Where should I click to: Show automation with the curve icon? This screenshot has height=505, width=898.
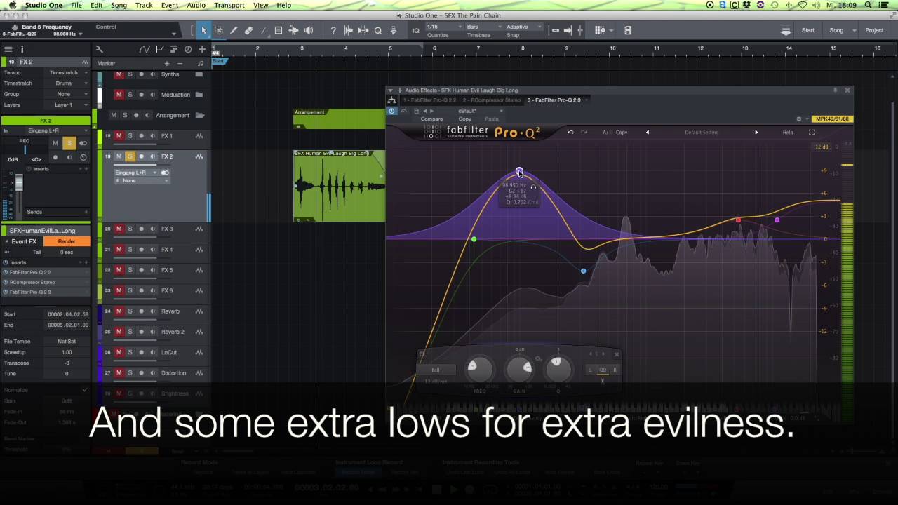click(144, 49)
